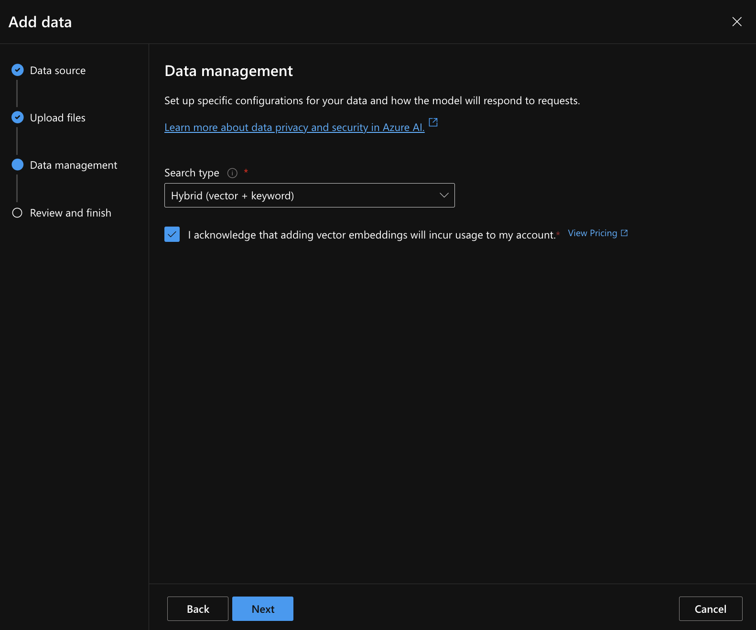Click the 'I acknowledge that adding vector embeddings' text

click(x=372, y=235)
